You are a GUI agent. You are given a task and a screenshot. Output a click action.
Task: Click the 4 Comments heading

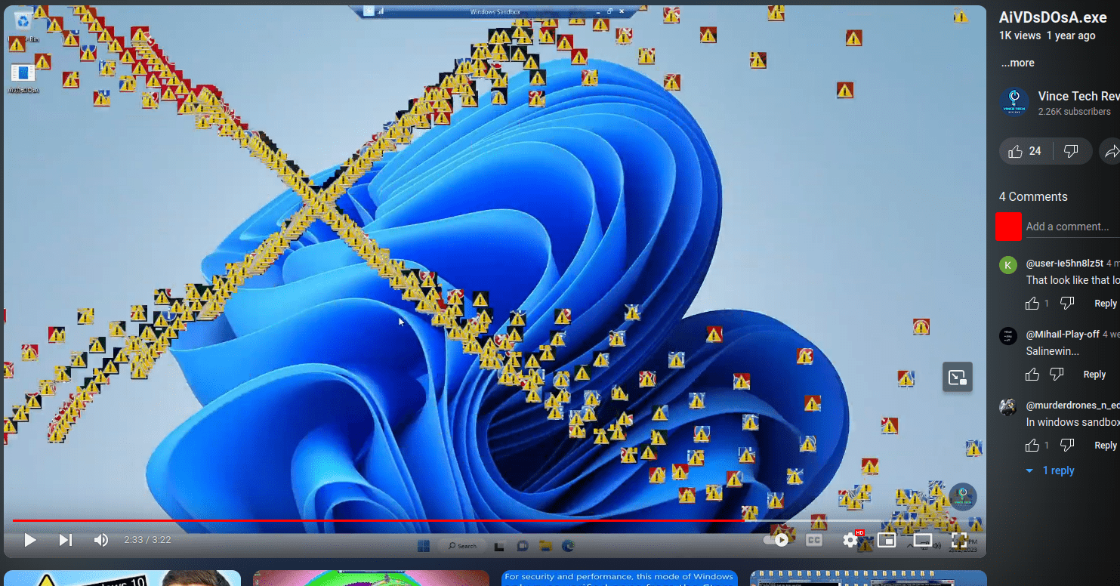(1033, 196)
